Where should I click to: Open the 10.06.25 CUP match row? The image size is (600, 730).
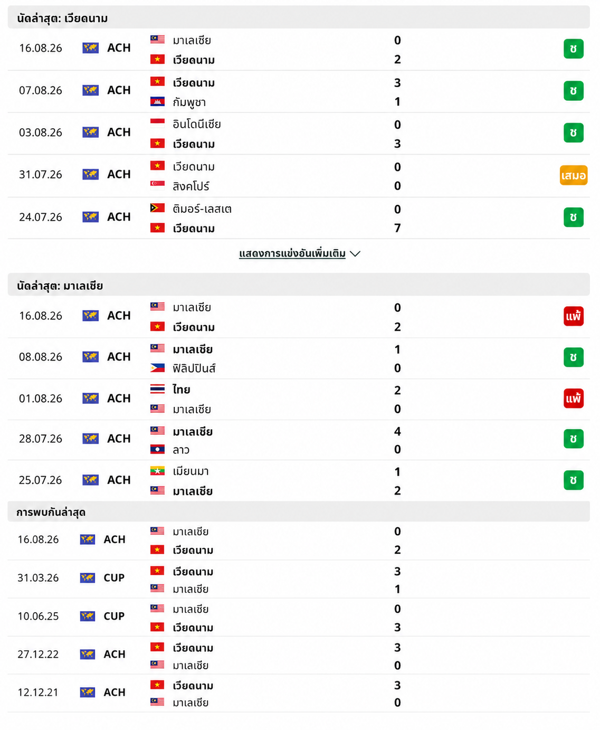pos(299,617)
